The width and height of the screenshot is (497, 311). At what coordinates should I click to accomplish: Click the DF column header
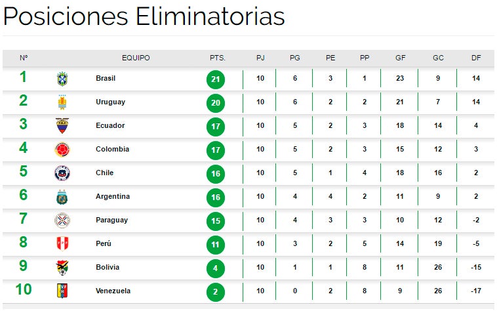pyautogui.click(x=476, y=58)
